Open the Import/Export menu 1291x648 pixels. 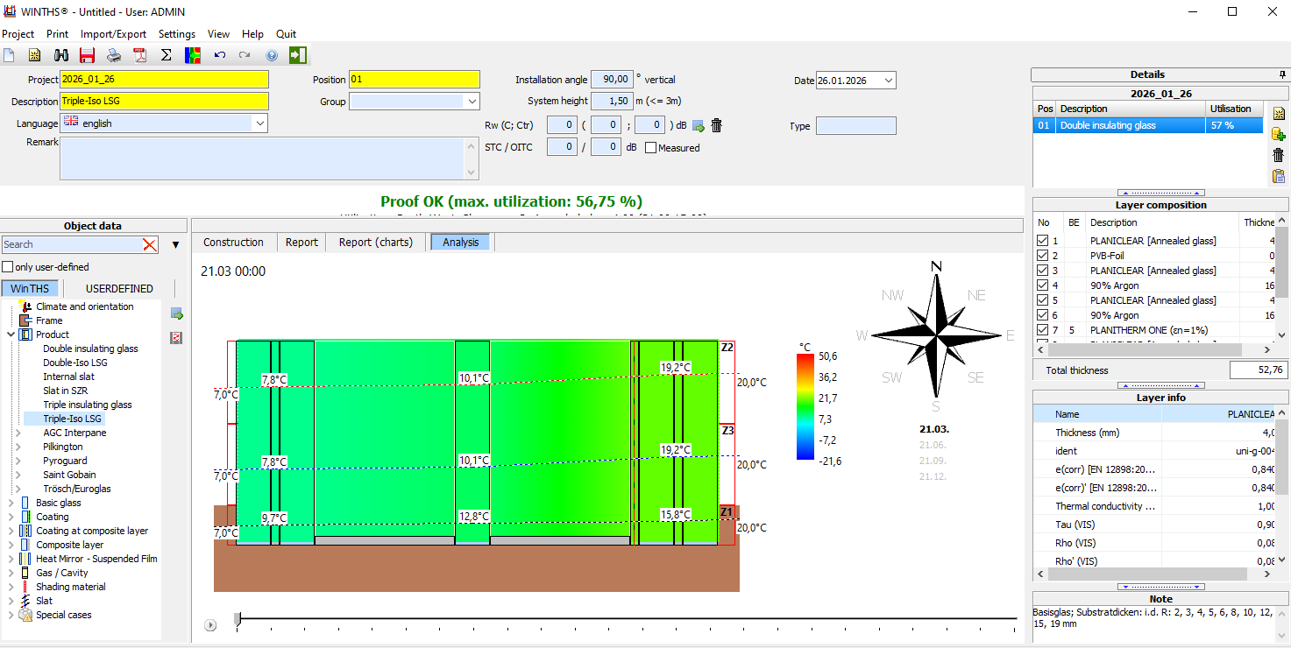pyautogui.click(x=113, y=34)
